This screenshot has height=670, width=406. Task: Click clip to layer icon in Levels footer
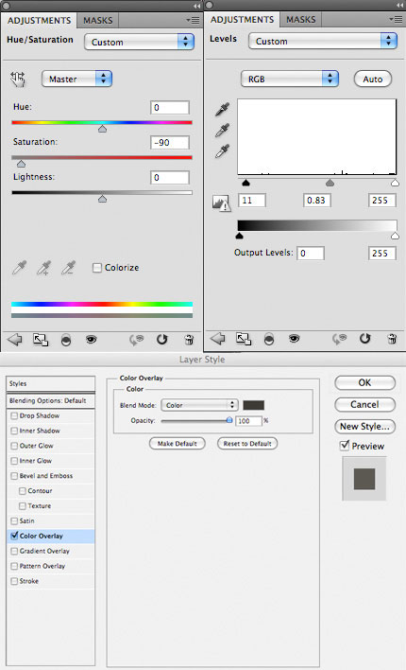pos(269,340)
